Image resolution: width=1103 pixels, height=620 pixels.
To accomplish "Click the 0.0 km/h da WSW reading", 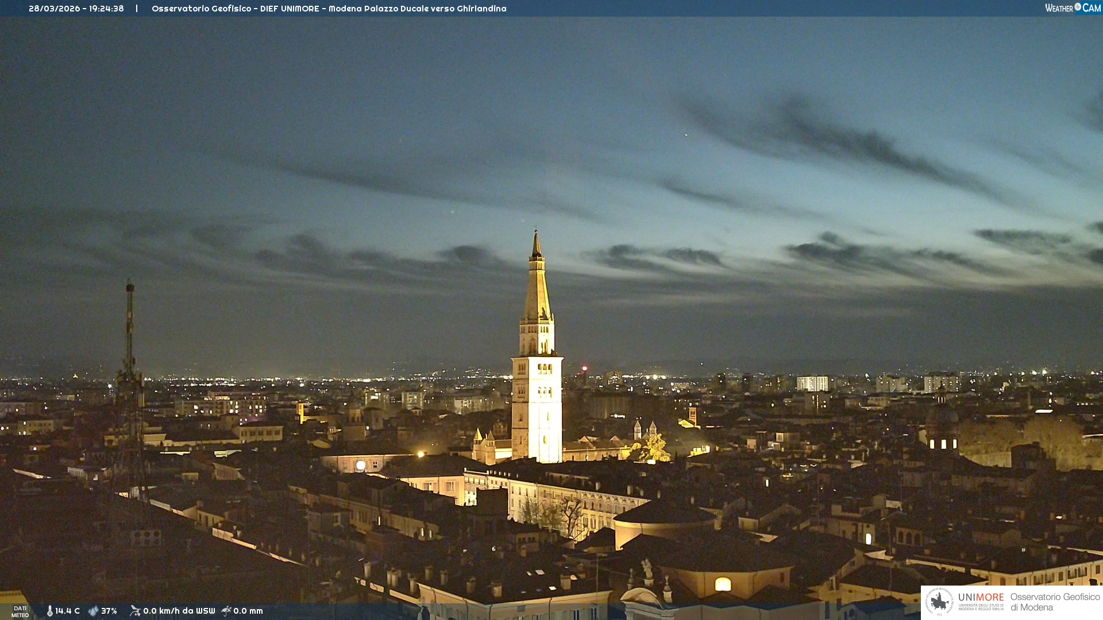I will 179,611.
